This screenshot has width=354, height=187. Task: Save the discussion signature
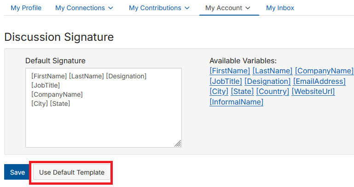click(17, 172)
